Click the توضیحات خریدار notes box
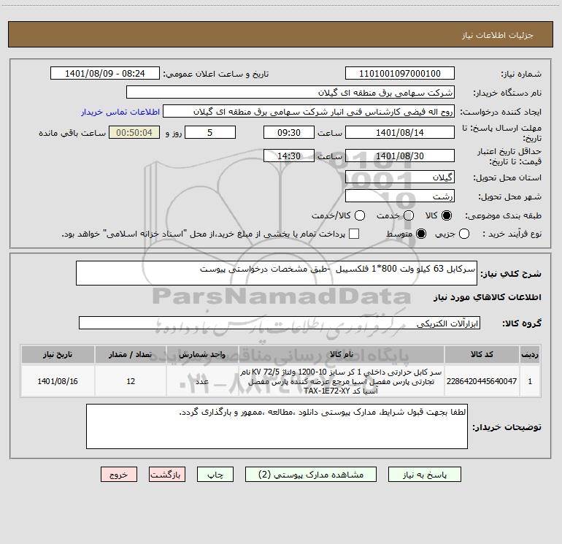This screenshot has width=562, height=544. coord(277,426)
